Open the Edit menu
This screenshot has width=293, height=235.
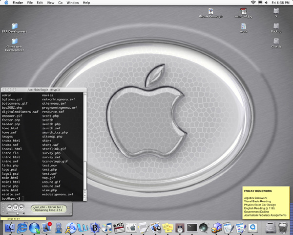click(40, 2)
